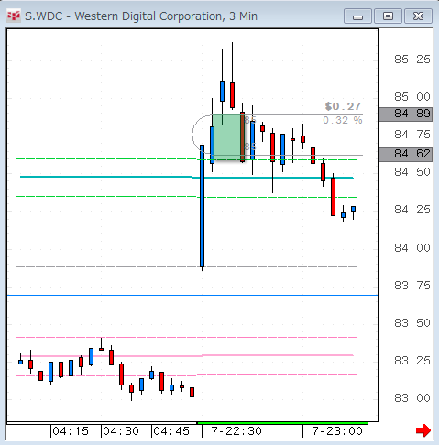Screen dimensions: 439x445
Task: Click the title 'S.WDC - Western Digital Corporation, 3 Min'
Action: (x=141, y=16)
